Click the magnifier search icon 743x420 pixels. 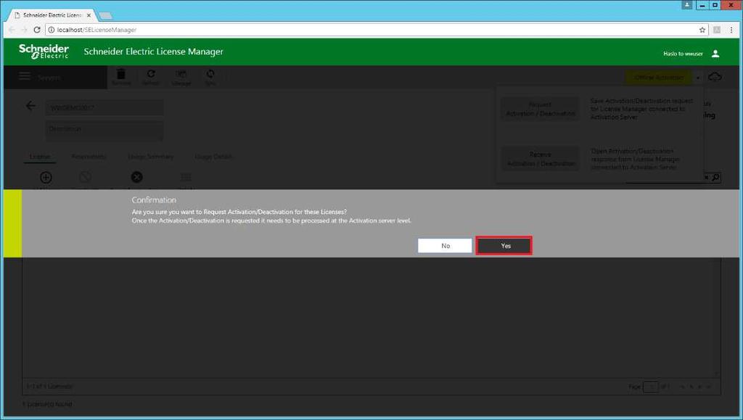click(715, 178)
